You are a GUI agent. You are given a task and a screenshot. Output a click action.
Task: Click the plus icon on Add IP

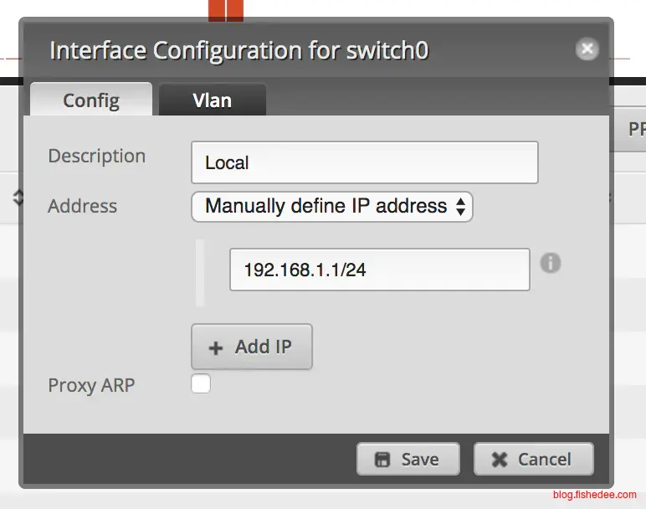click(216, 347)
